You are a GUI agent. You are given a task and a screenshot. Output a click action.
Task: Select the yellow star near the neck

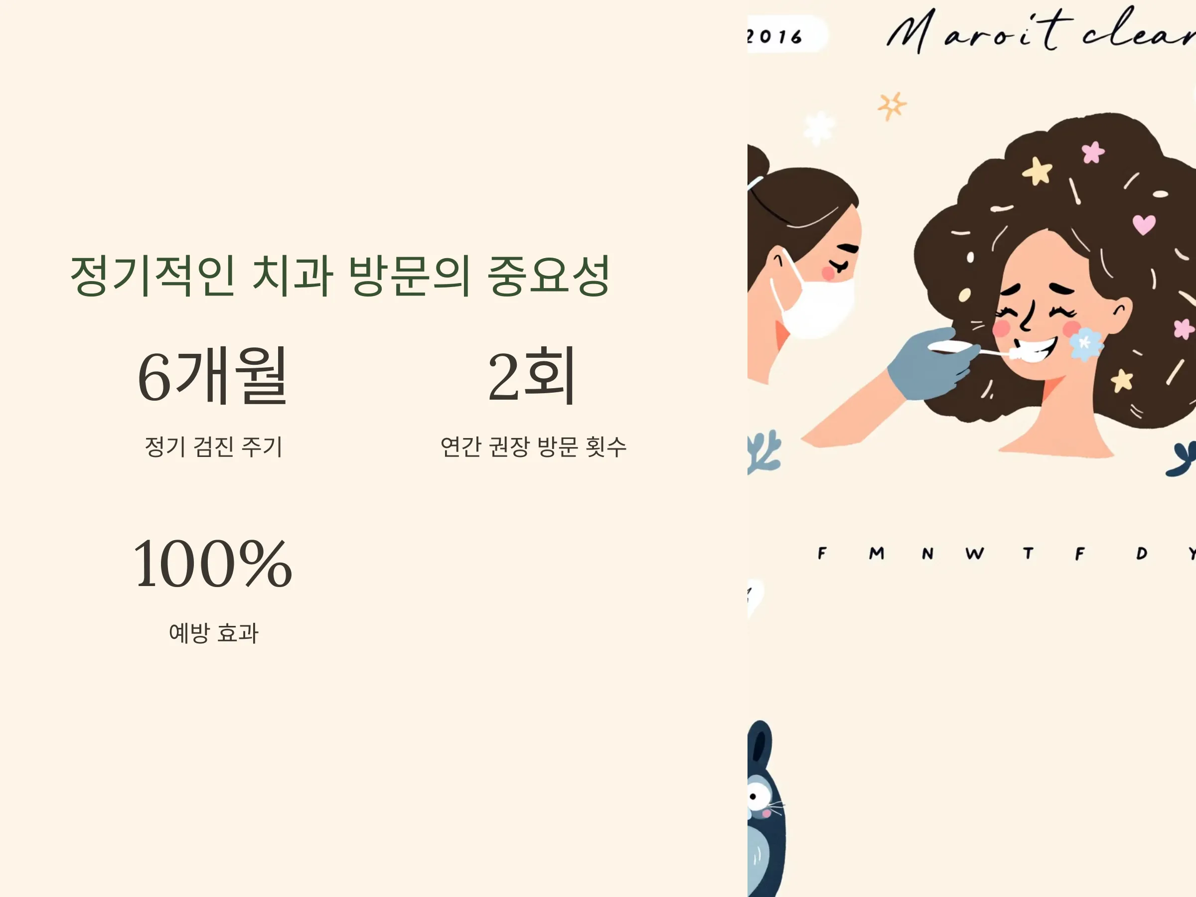[x=1122, y=380]
